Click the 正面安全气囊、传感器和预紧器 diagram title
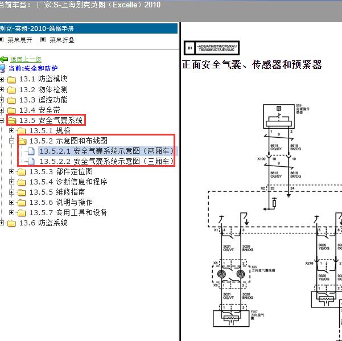 click(252, 64)
